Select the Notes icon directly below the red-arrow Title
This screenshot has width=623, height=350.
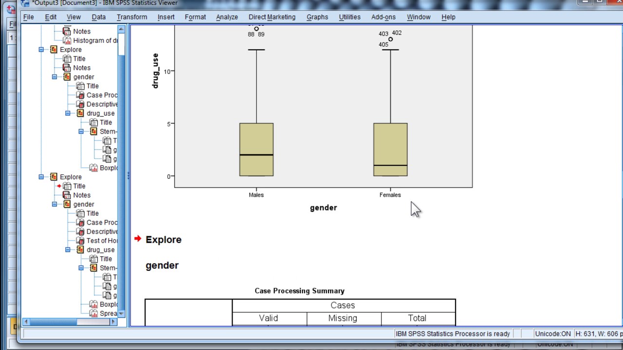(67, 195)
